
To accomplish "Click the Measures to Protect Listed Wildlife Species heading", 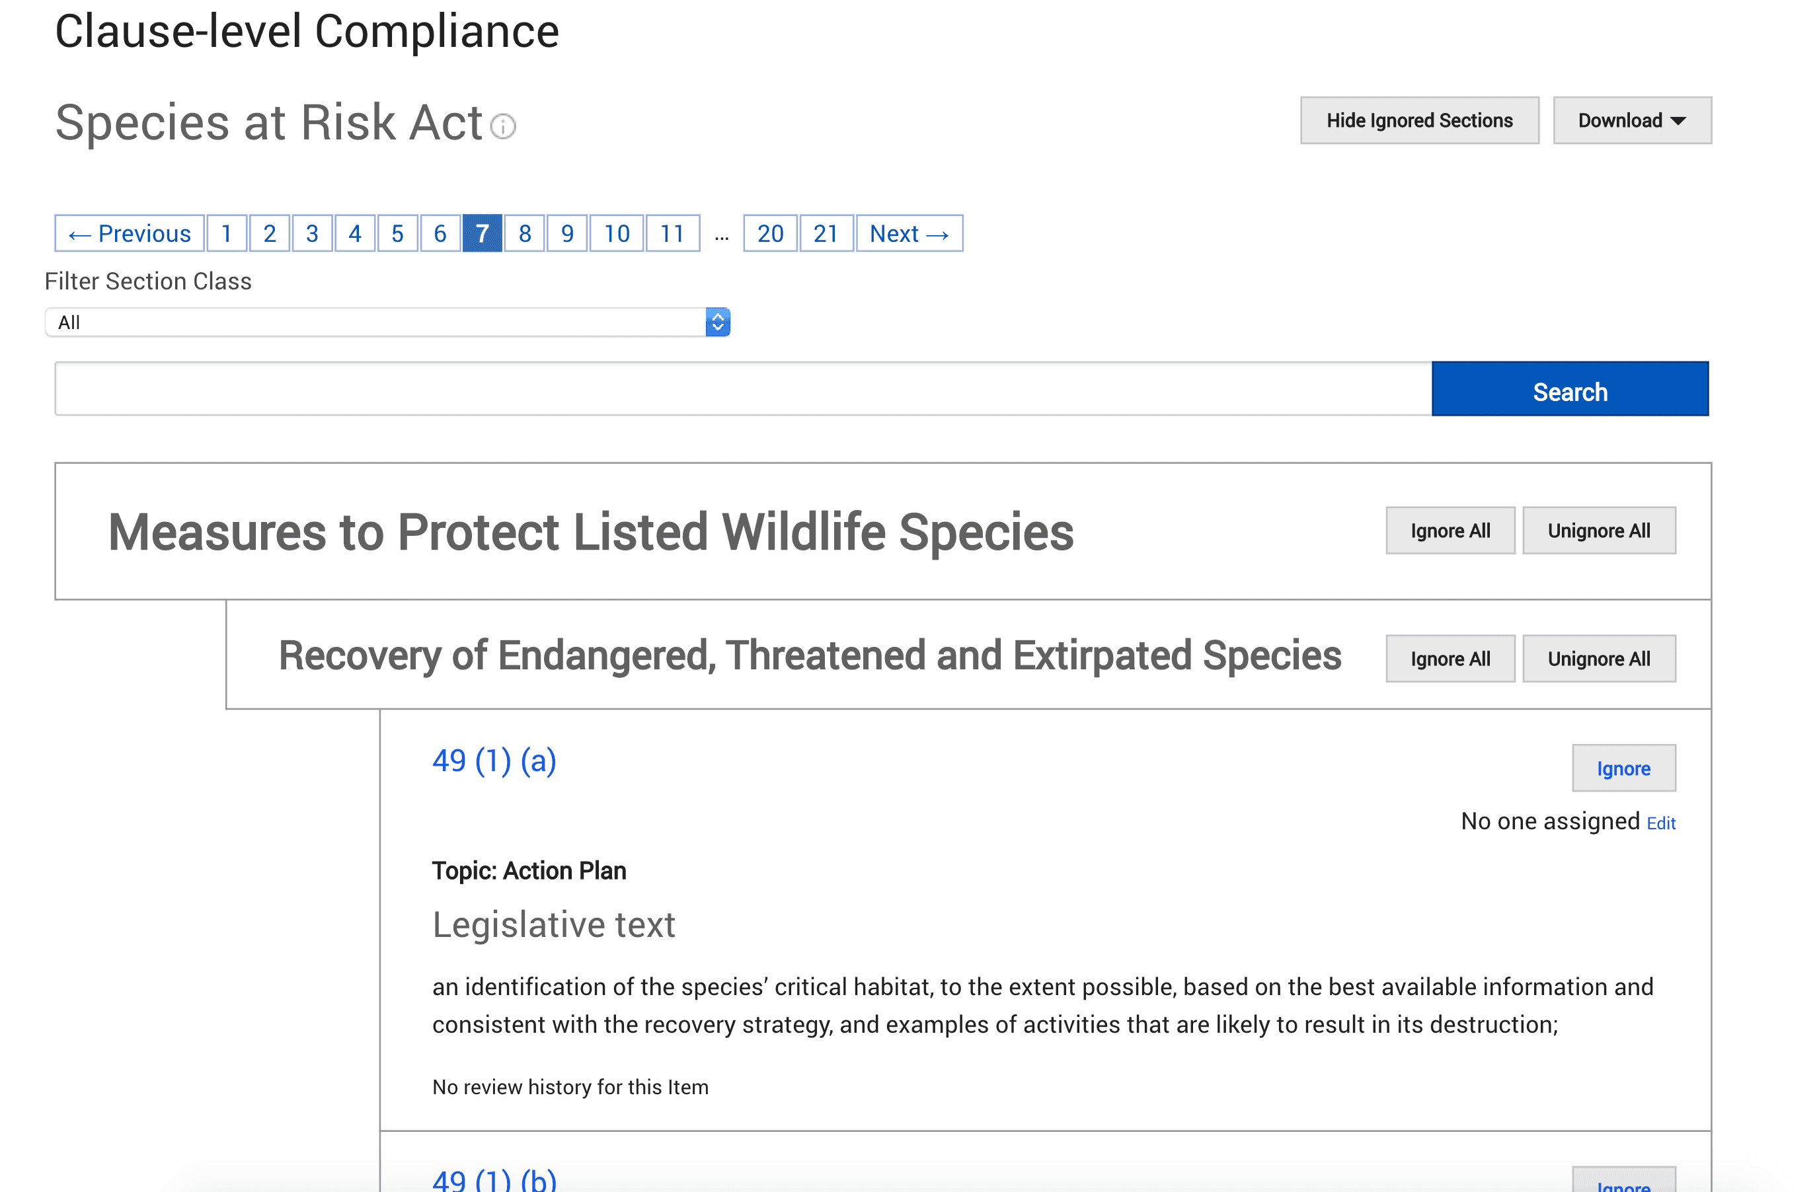I will (x=591, y=533).
